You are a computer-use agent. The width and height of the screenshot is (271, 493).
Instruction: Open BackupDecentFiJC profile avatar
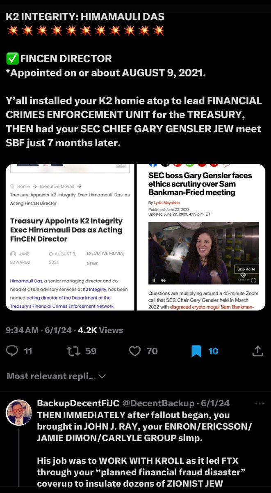point(19,412)
